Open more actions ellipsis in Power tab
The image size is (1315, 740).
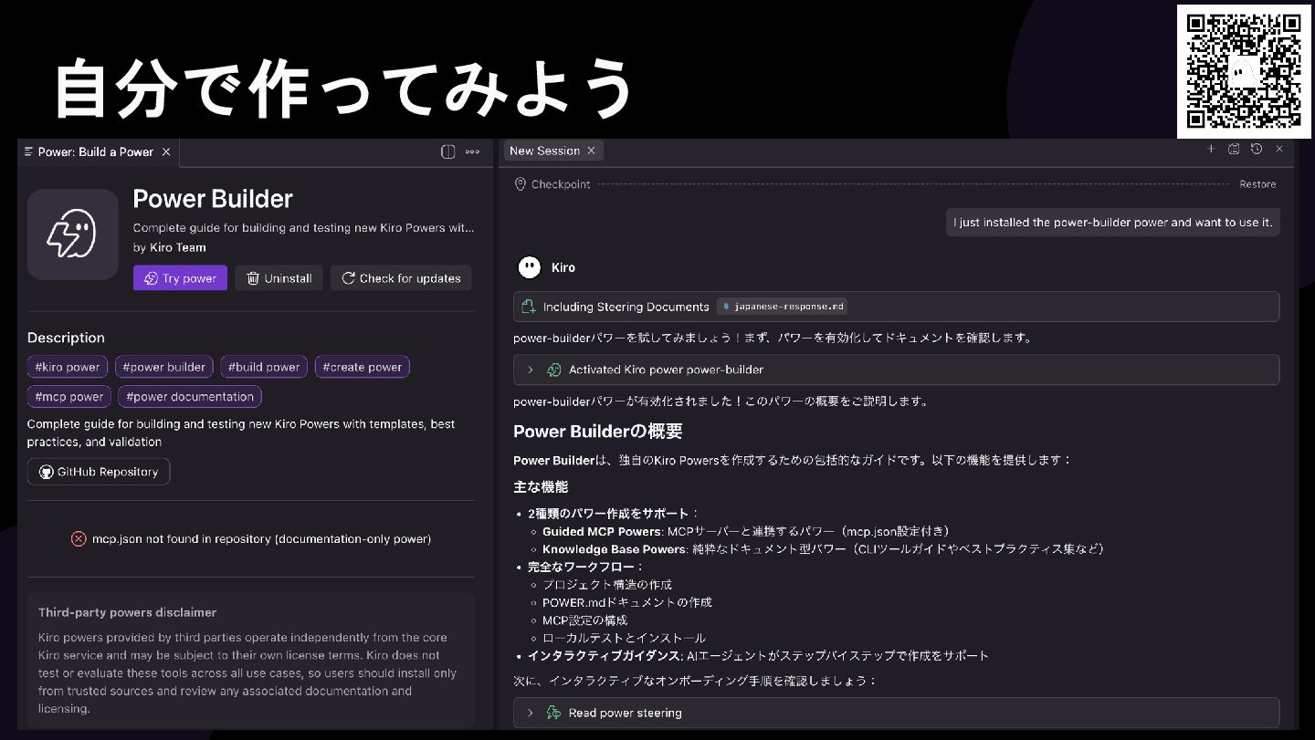point(472,151)
